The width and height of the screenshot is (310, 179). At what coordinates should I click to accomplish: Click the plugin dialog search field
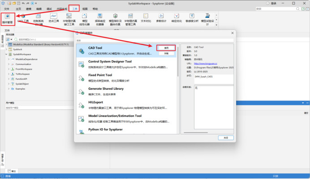pos(155,40)
